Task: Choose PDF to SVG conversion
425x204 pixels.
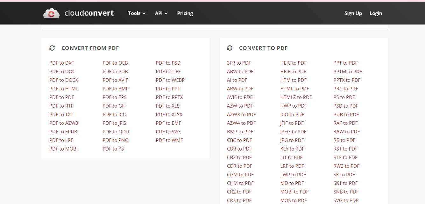Action: [168, 132]
